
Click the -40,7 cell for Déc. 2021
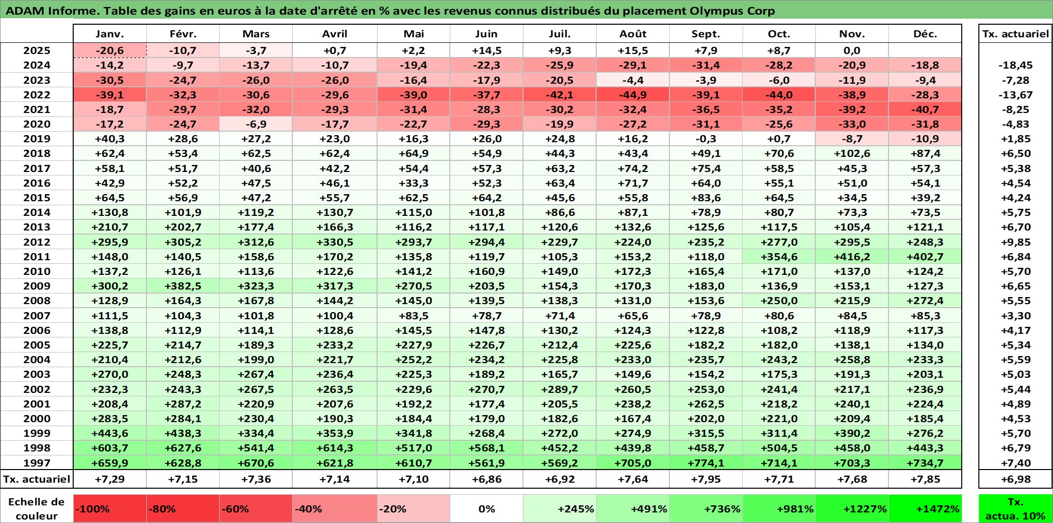pyautogui.click(x=925, y=109)
